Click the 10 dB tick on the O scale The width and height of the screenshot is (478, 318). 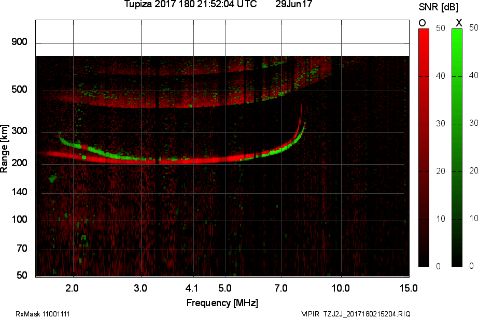441,219
